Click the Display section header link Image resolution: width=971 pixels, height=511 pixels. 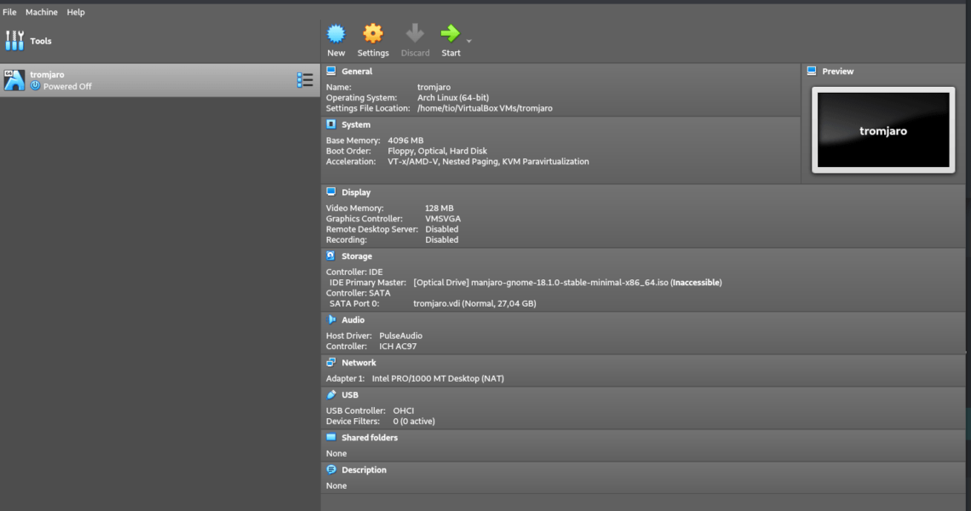(356, 192)
